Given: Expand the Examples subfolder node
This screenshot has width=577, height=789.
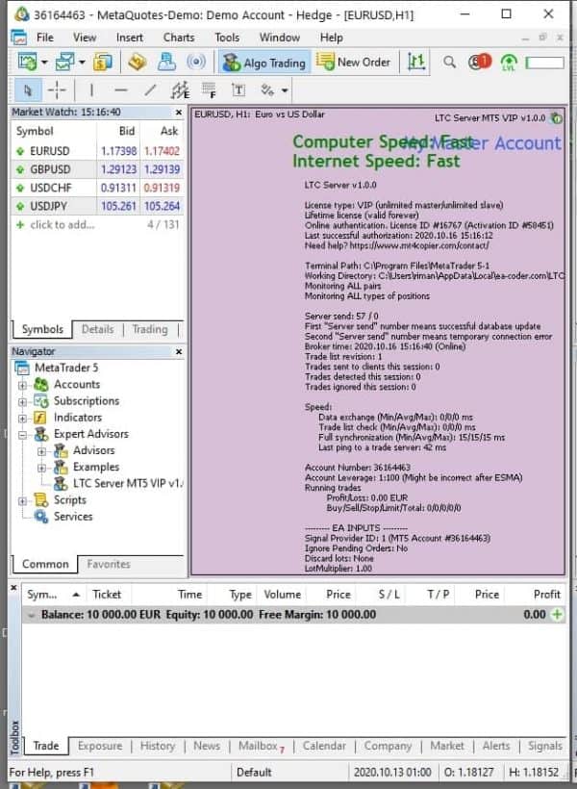Looking at the screenshot, I should point(41,468).
